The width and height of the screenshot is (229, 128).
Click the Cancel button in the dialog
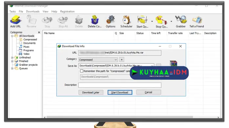[x=149, y=92]
